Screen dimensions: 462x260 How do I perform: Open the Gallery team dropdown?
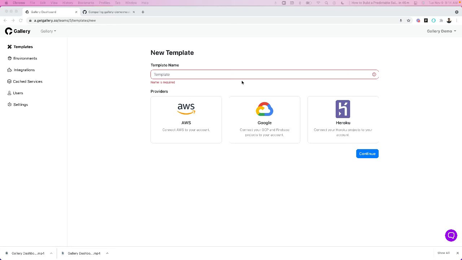[x=48, y=31]
